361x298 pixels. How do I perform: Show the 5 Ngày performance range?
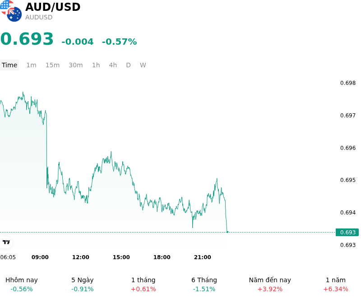(83, 284)
